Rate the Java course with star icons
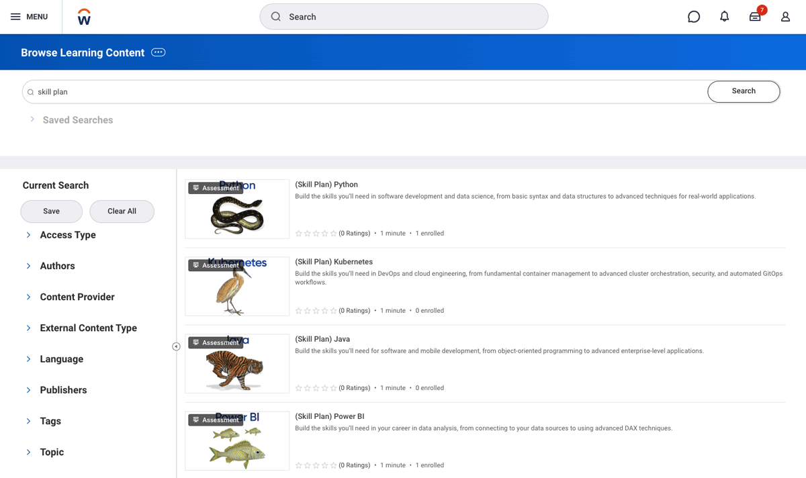This screenshot has width=806, height=478. point(316,388)
